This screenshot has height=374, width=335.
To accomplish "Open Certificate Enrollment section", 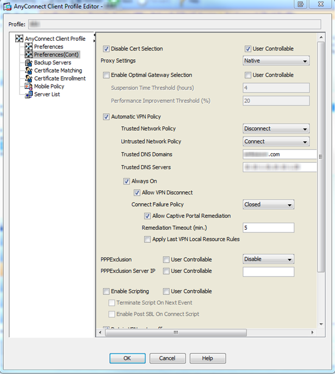I will point(60,78).
